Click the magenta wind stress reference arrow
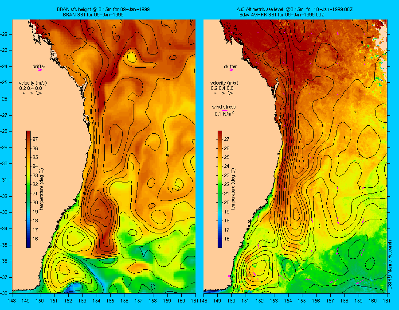Screen dimensions: 399x310 [225, 111]
